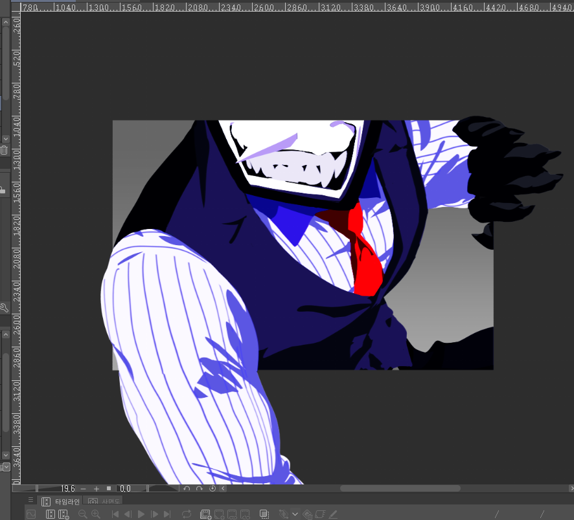Click the keyframe diamond icon
574x520 pixels.
[283, 514]
